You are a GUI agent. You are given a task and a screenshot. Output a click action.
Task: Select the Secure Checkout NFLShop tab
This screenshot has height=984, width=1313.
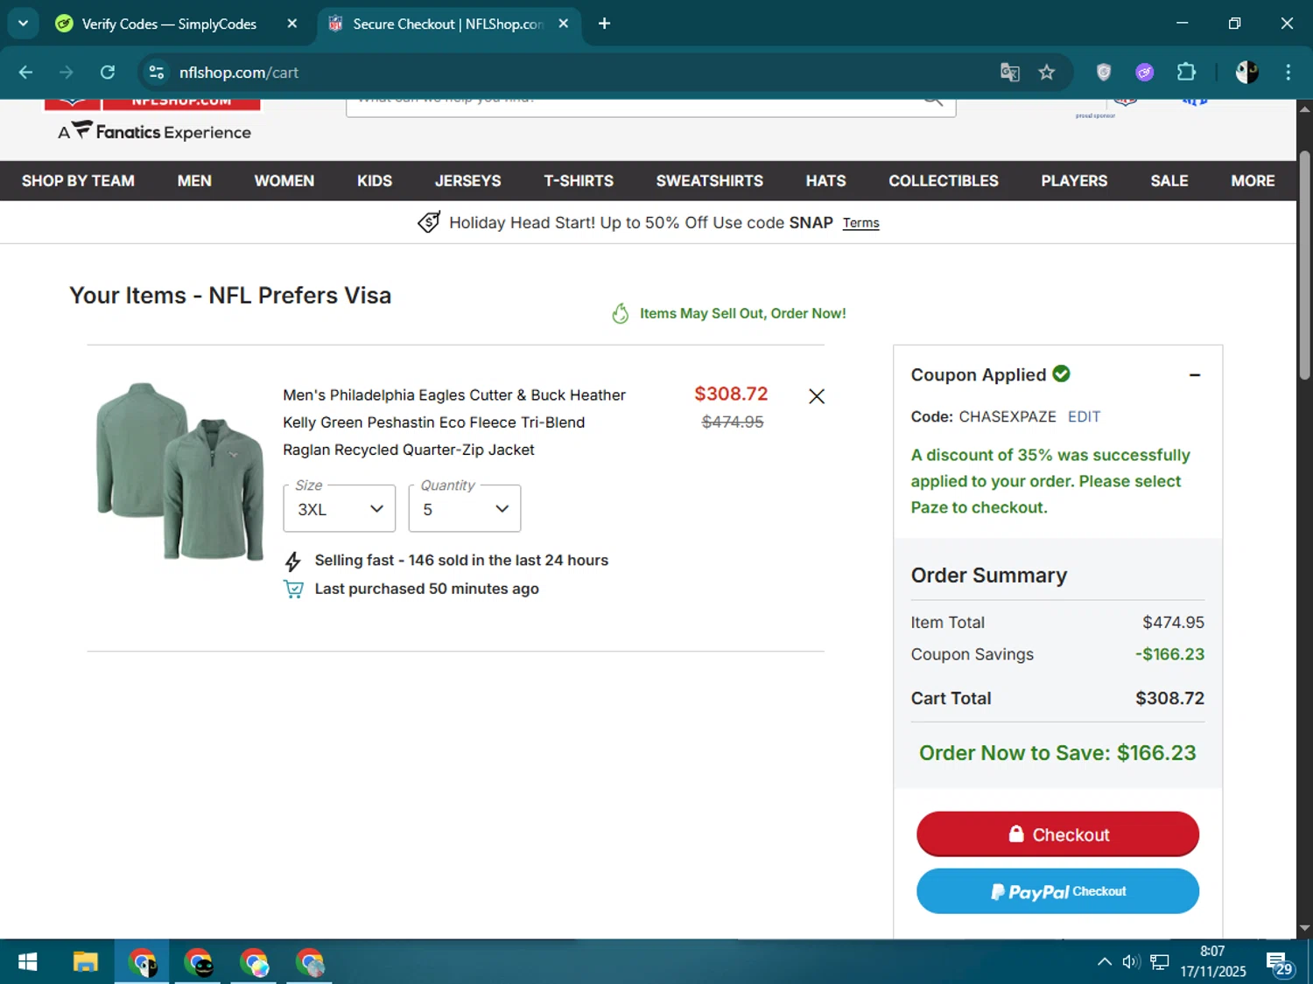[447, 24]
